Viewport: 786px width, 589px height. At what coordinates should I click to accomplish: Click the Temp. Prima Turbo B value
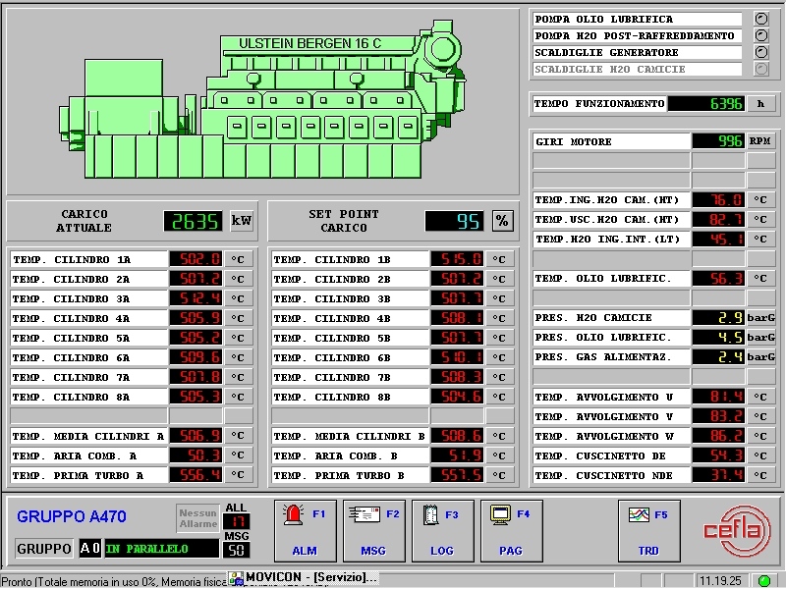click(457, 475)
